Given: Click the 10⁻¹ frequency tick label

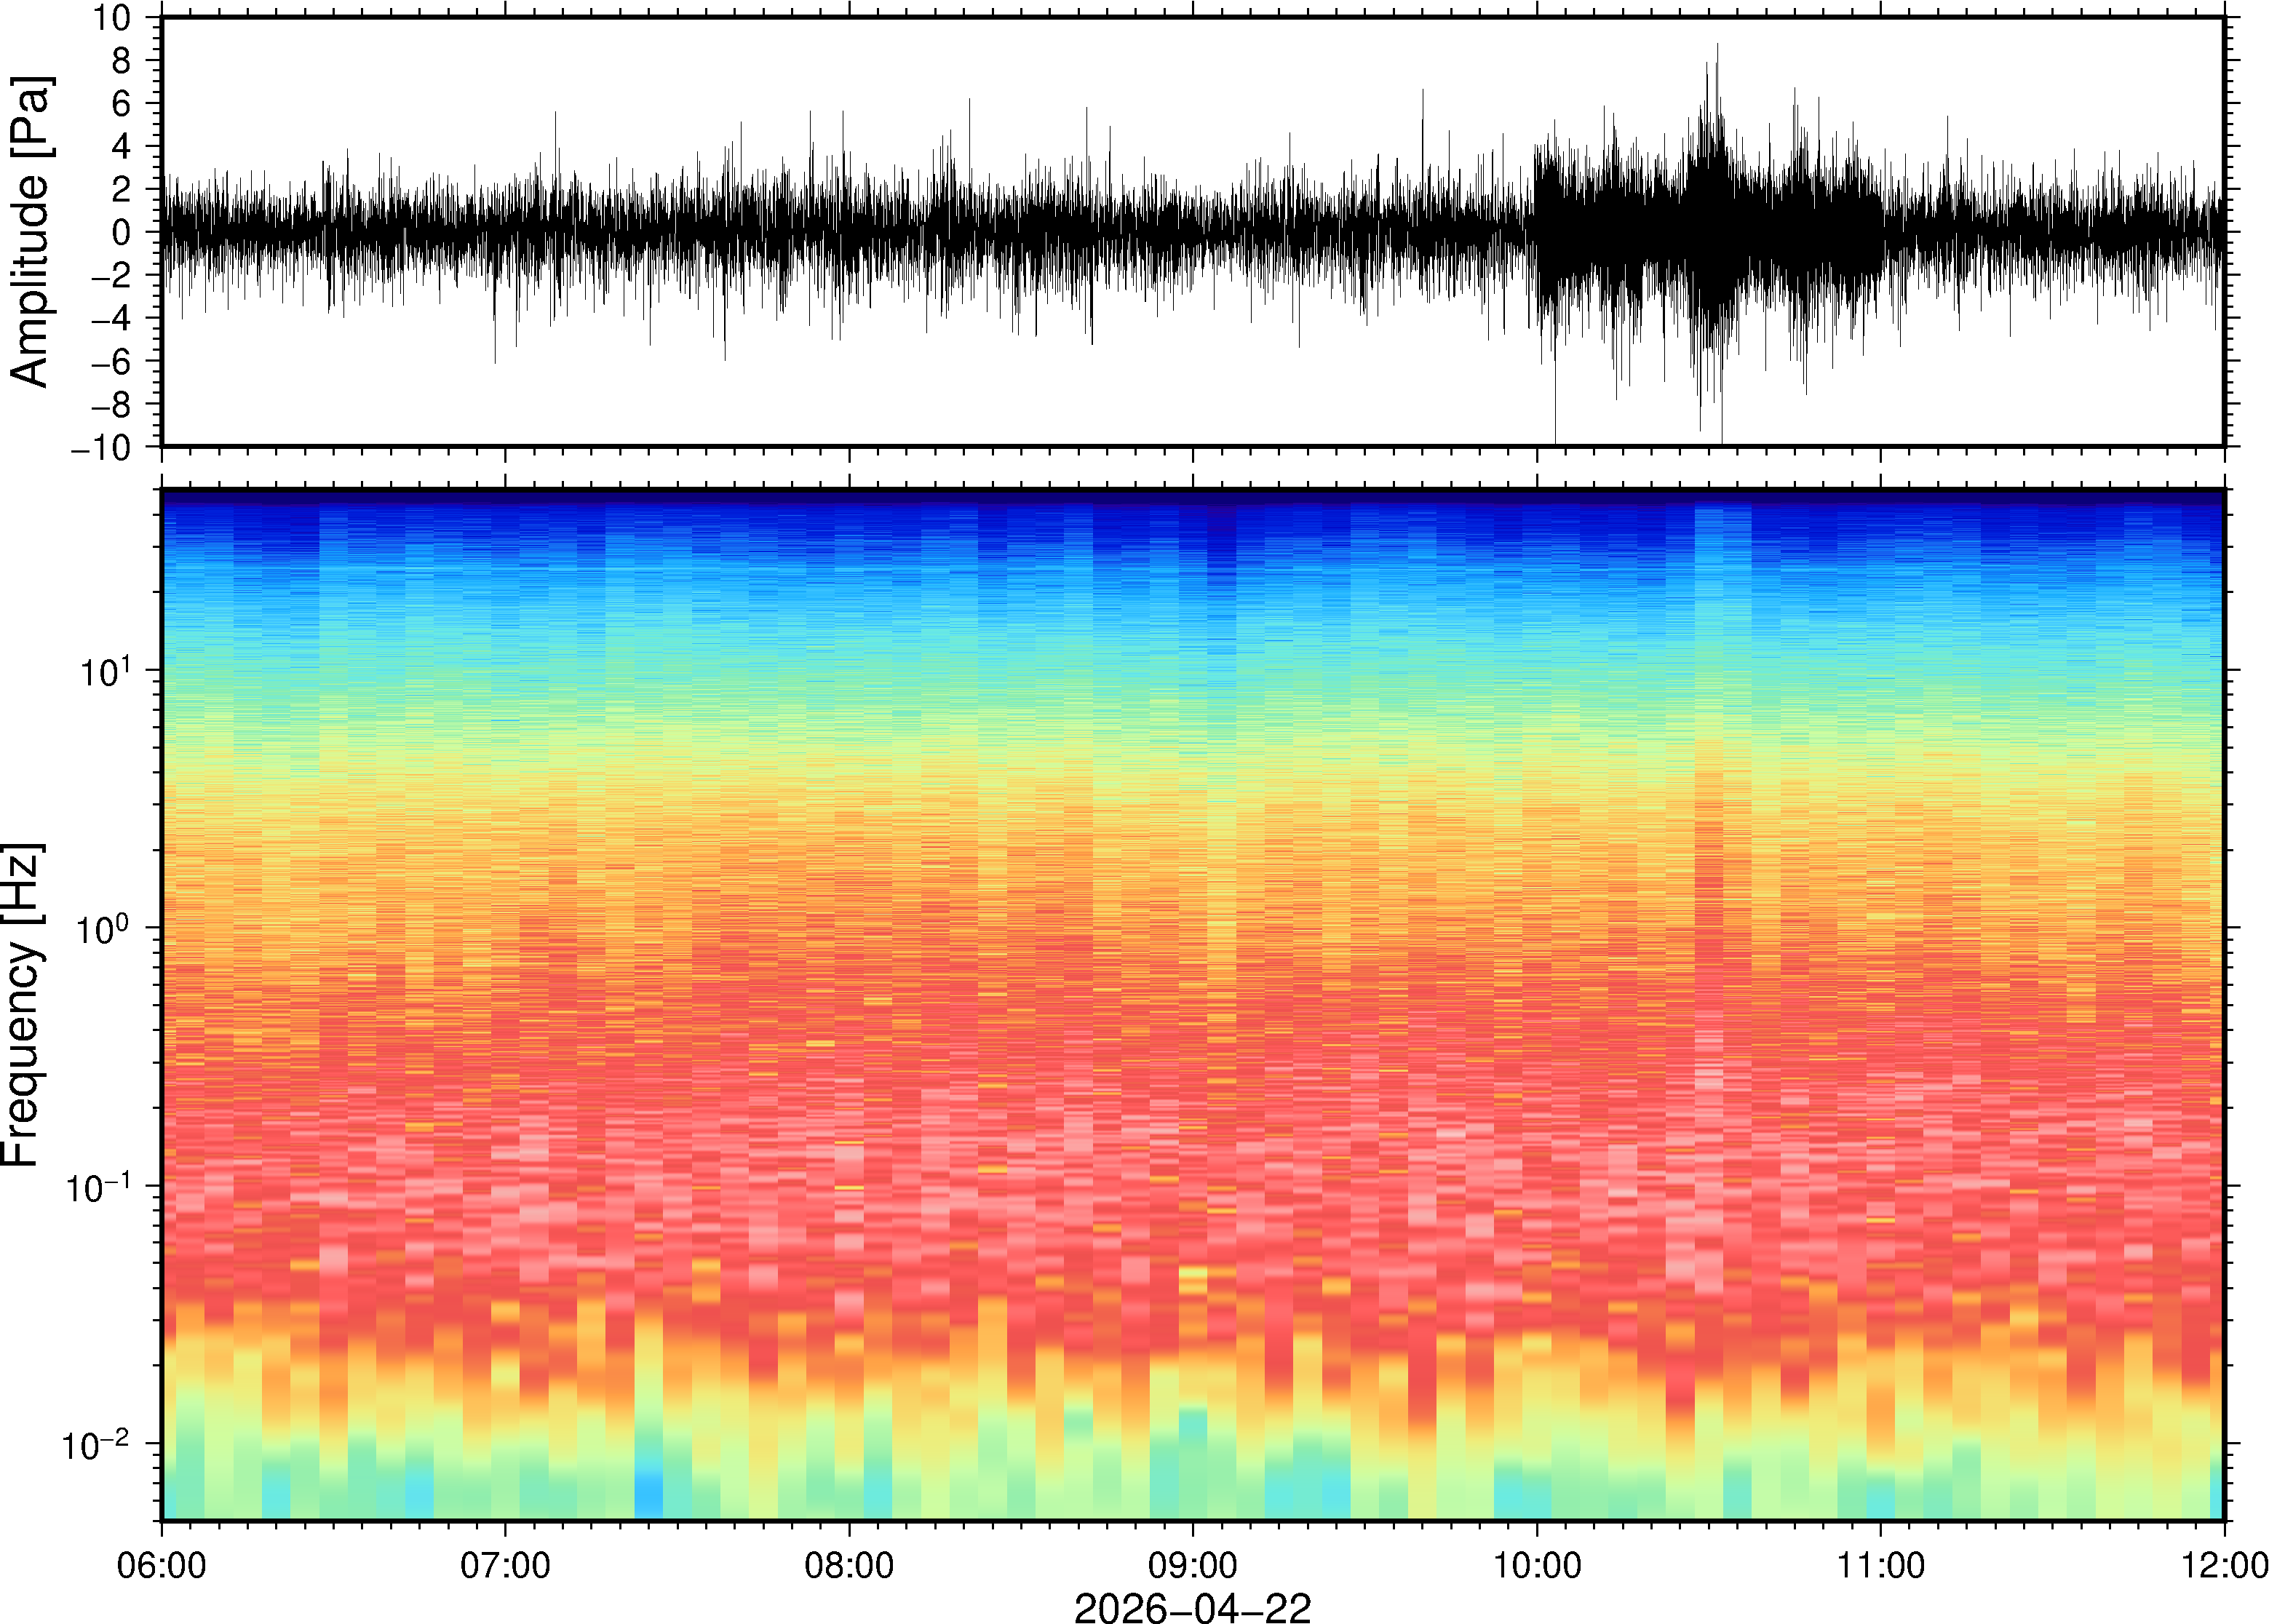Looking at the screenshot, I should pos(98,1186).
